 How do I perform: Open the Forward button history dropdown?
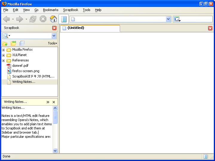tap(26, 19)
